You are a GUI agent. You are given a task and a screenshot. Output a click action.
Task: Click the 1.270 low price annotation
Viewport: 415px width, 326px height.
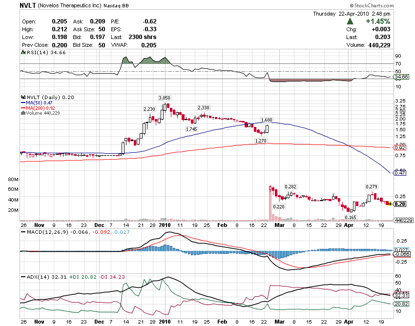point(261,141)
